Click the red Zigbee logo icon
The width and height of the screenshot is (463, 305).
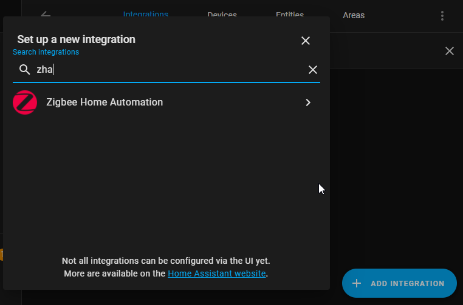tap(25, 102)
